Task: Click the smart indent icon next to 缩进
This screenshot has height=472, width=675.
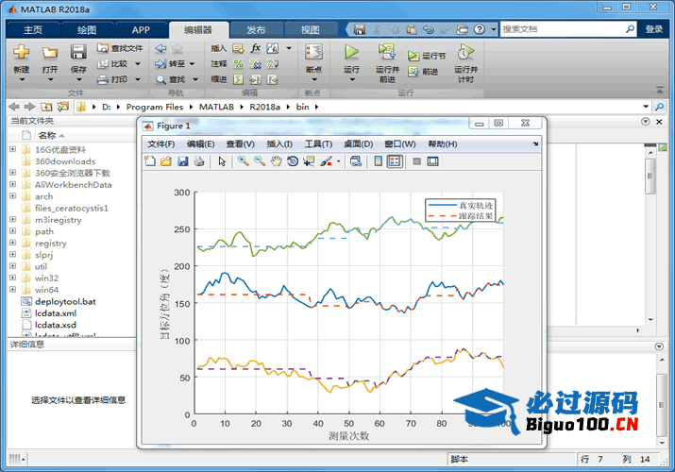Action: [x=239, y=79]
